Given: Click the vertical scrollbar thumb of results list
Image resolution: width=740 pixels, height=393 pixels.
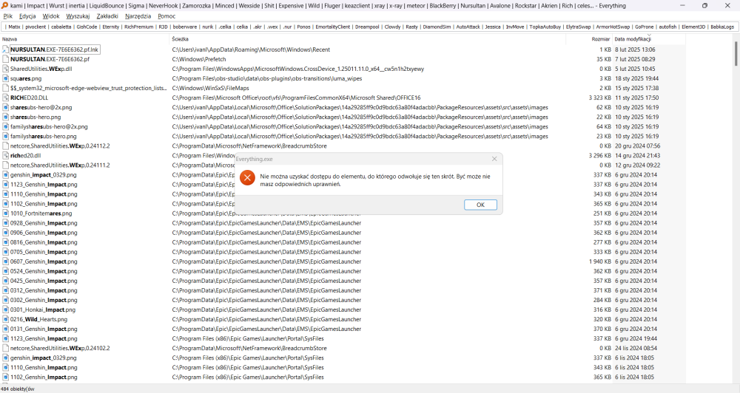Looking at the screenshot, I should (736, 54).
